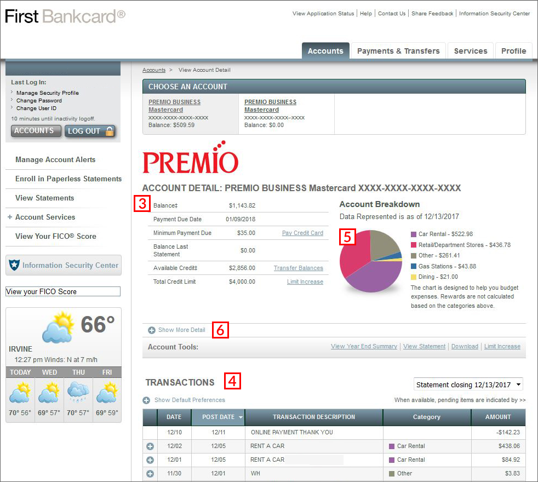Open the Accounts tab

[x=325, y=51]
